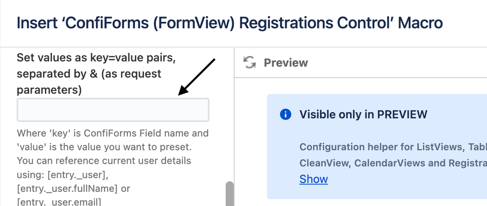487x206 pixels.
Task: Click the 'using: [entry._user],' line
Action: (x=62, y=175)
